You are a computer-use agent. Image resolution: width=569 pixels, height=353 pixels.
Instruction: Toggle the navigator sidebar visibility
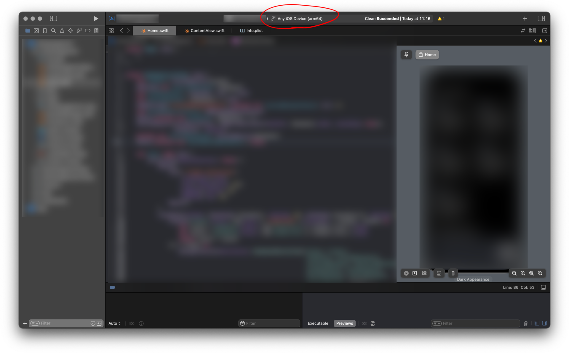coord(53,18)
